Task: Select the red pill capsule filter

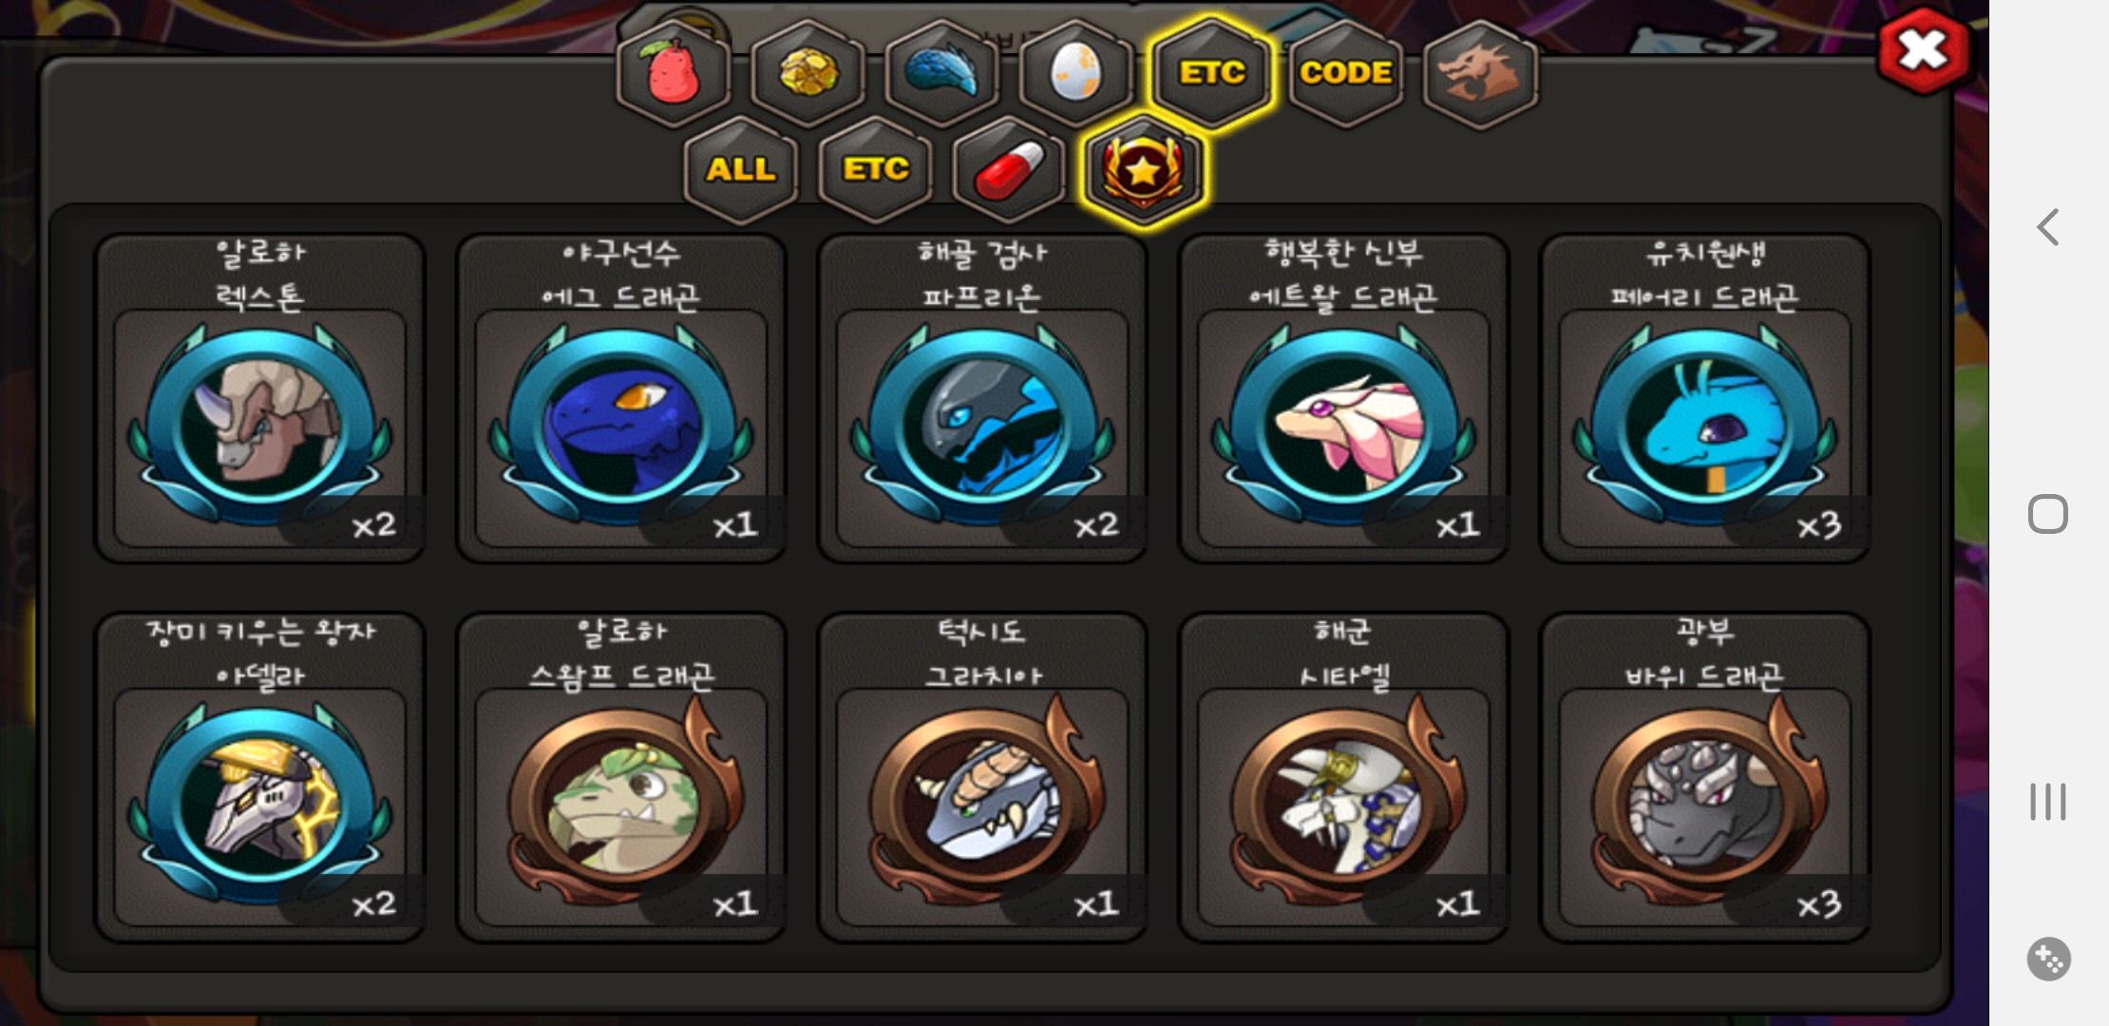Action: pyautogui.click(x=1009, y=170)
